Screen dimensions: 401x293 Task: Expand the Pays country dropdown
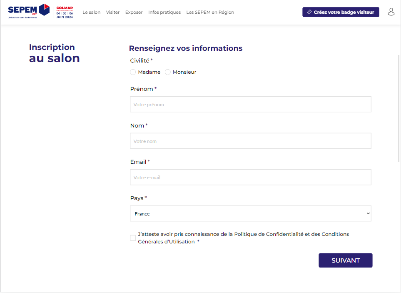pos(251,214)
